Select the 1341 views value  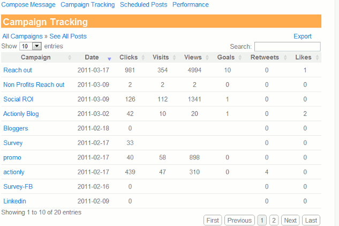pos(194,99)
